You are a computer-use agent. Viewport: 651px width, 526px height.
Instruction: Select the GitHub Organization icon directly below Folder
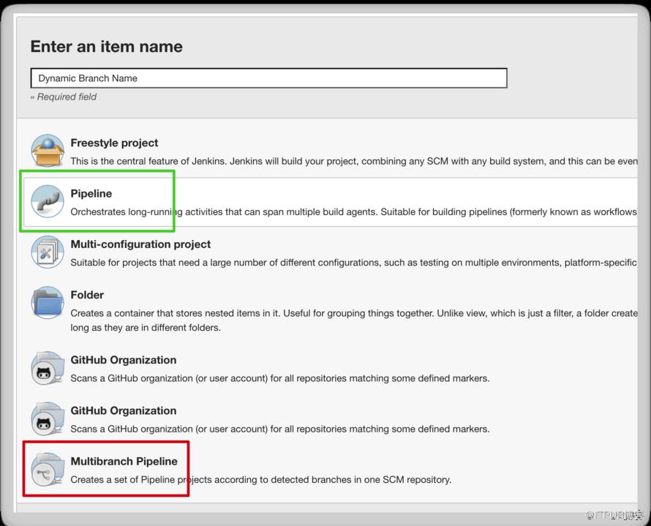pyautogui.click(x=48, y=368)
